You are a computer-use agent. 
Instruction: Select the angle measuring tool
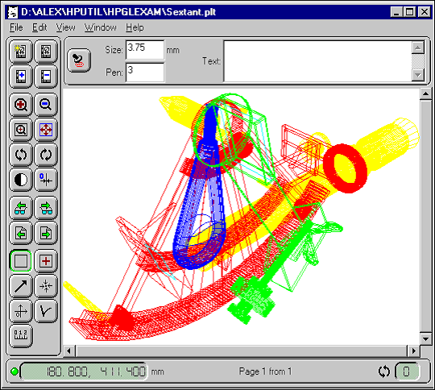[x=46, y=311]
